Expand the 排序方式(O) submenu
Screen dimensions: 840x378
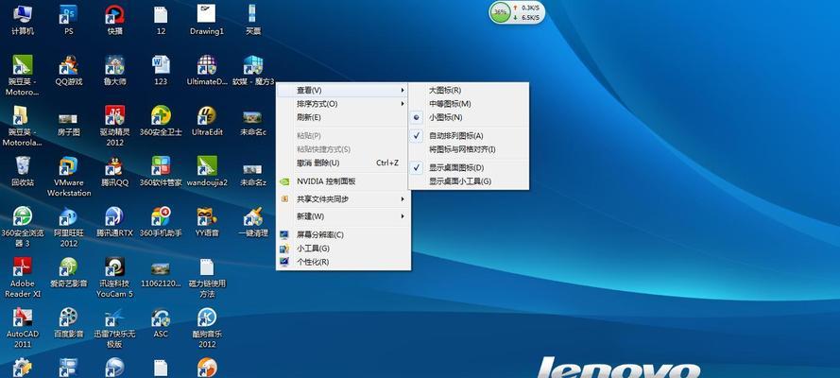[343, 104]
